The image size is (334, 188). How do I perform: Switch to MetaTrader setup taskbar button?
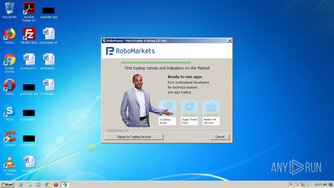(x=65, y=185)
